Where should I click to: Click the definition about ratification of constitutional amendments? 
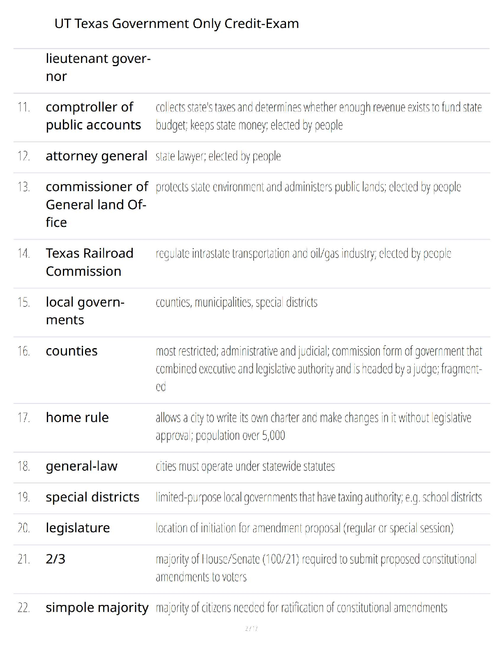301,608
